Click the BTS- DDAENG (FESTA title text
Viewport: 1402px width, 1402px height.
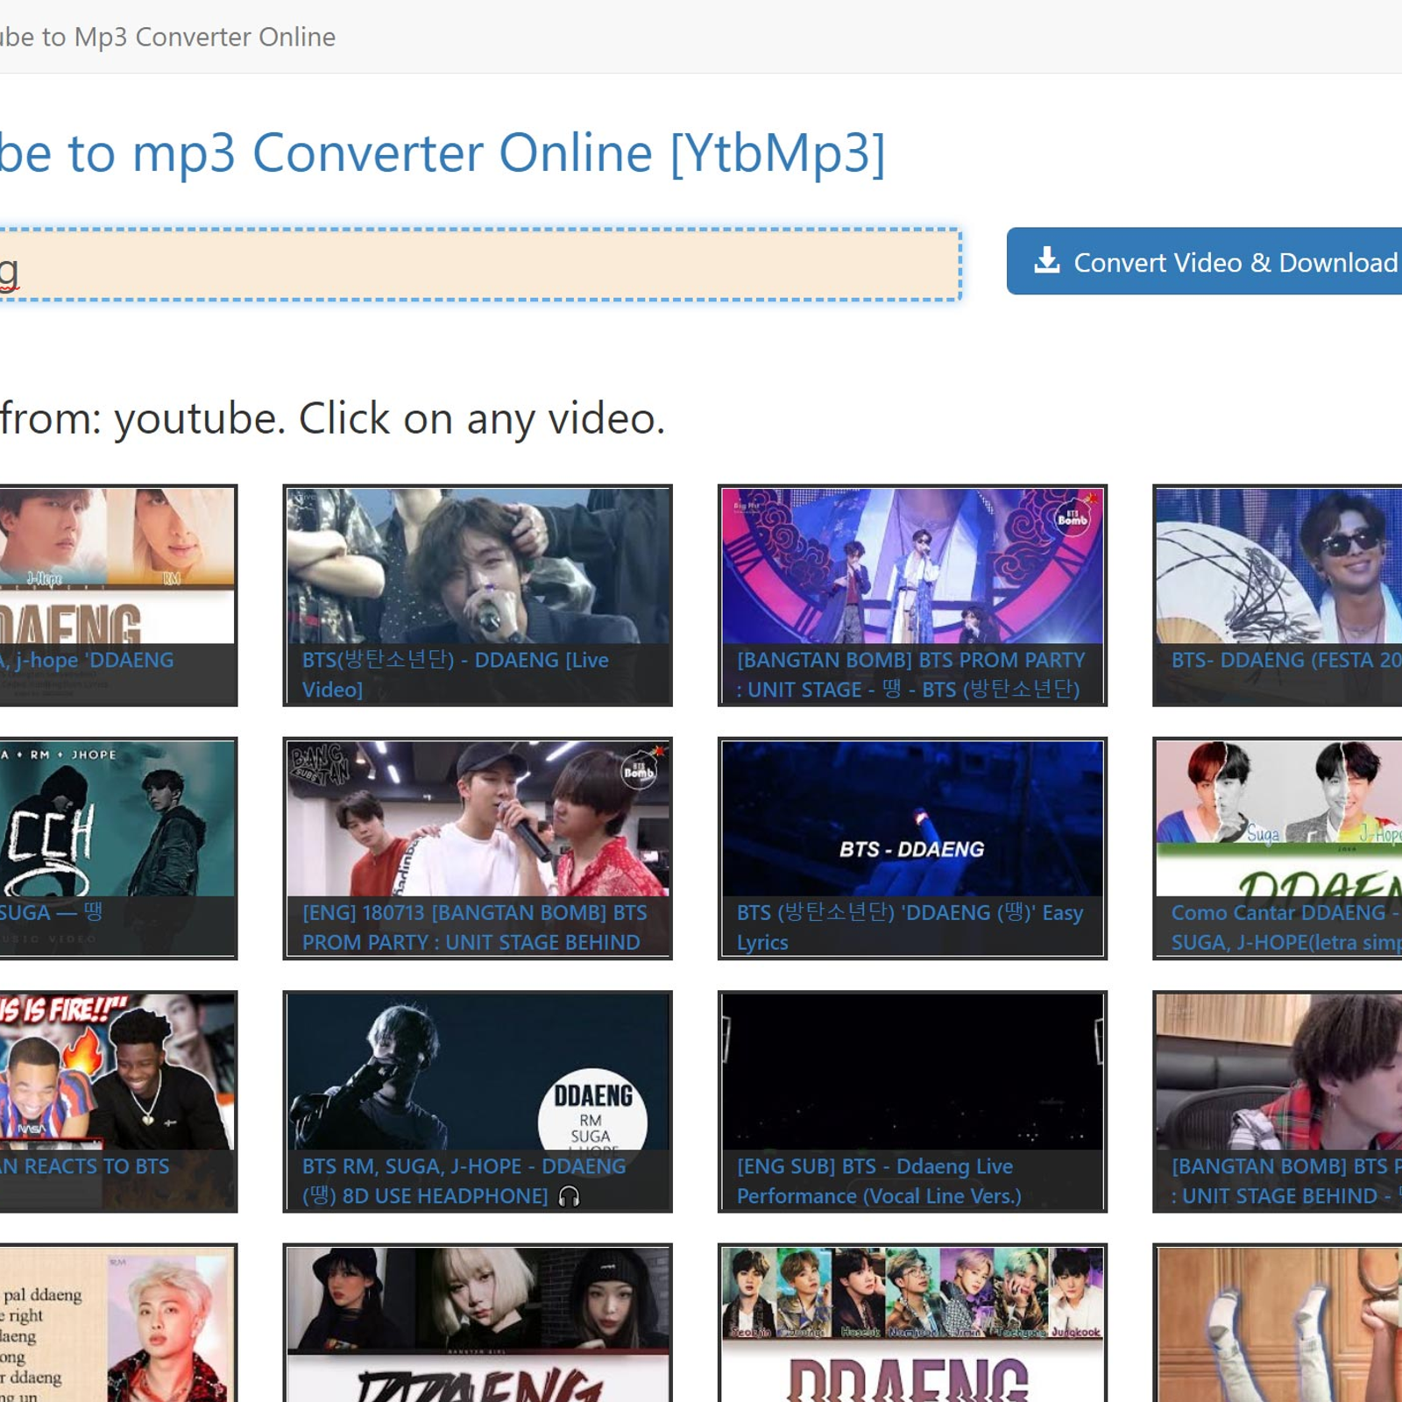point(1286,660)
